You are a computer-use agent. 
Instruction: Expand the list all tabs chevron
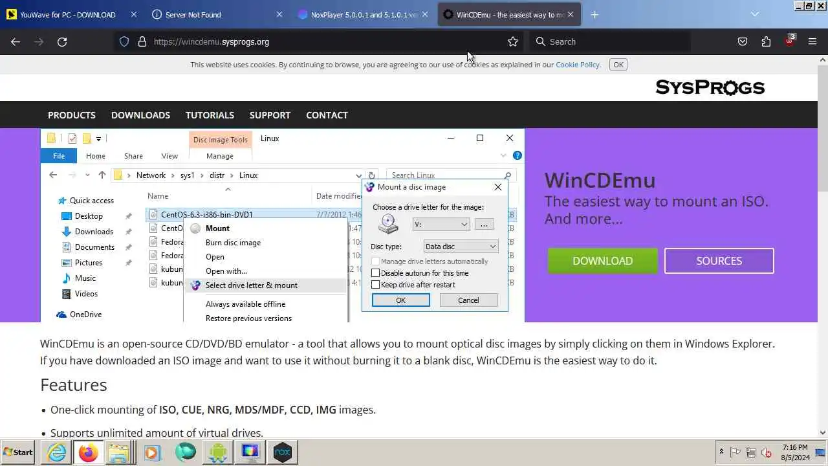click(755, 14)
